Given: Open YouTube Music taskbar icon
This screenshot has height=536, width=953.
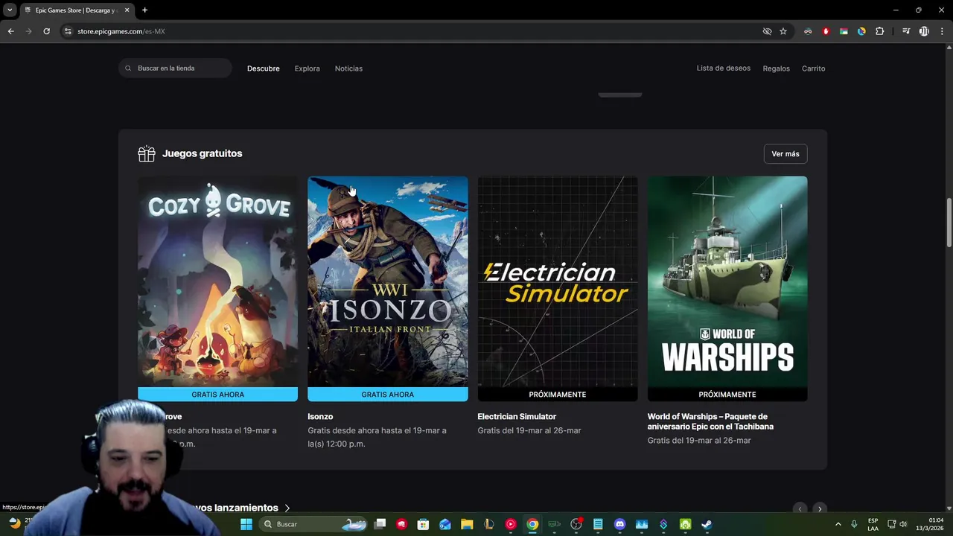Looking at the screenshot, I should click(x=510, y=524).
